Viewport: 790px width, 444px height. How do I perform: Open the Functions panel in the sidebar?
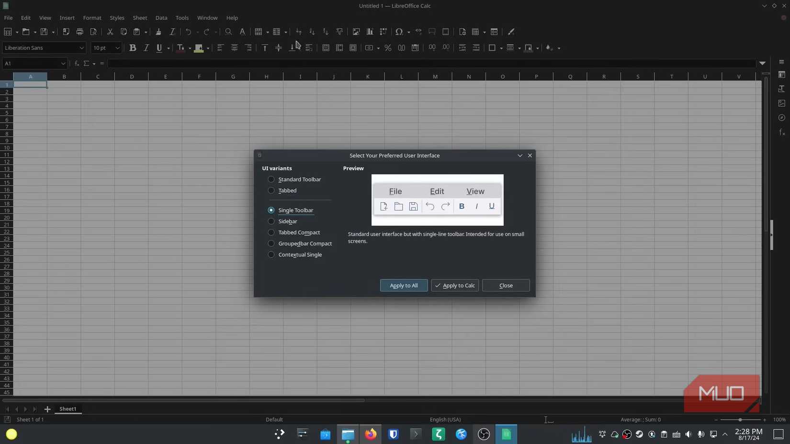point(781,132)
